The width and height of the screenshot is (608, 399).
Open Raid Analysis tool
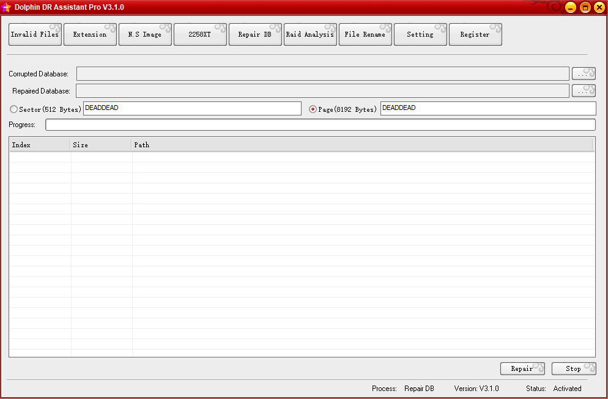(310, 34)
